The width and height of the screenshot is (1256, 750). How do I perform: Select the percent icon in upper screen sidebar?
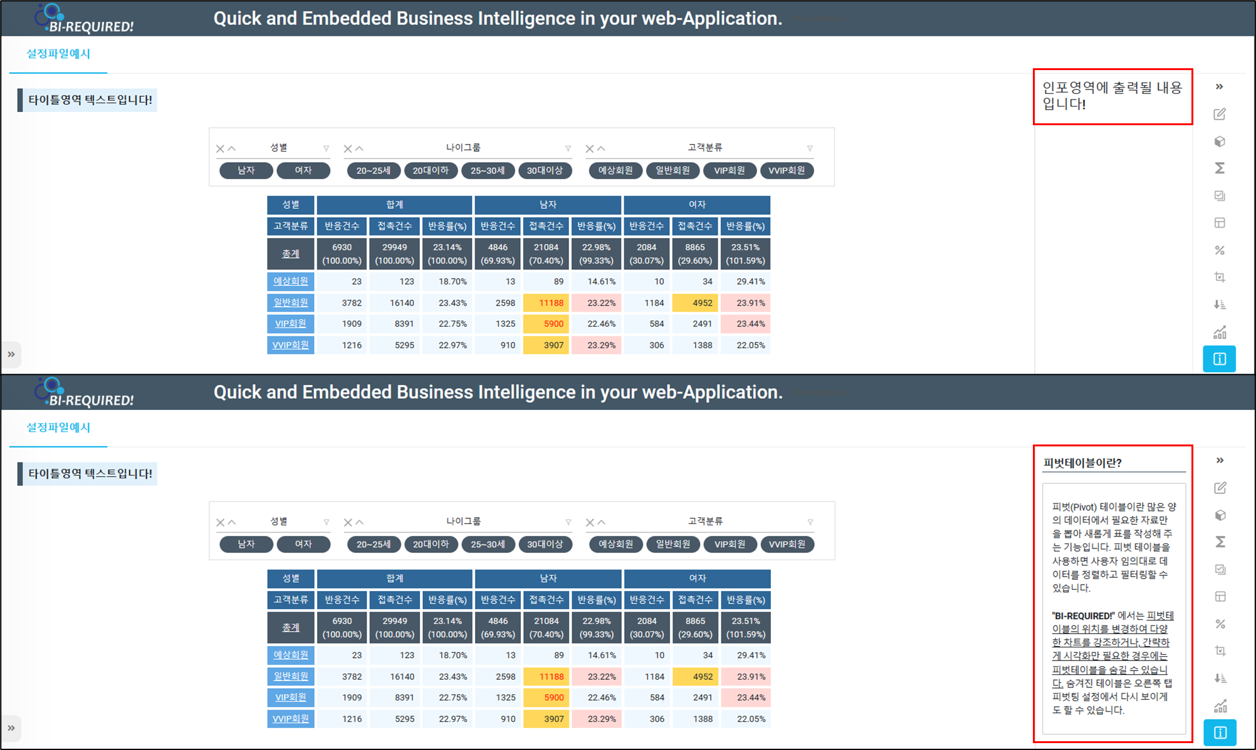(1220, 250)
